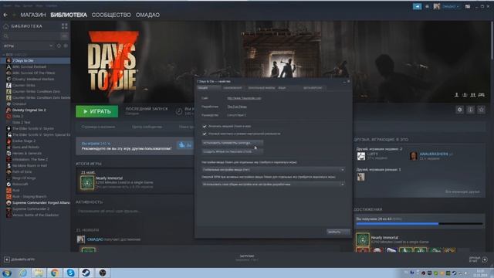Select Robocraft in the game list
The width and height of the screenshot is (494, 278).
(20, 184)
